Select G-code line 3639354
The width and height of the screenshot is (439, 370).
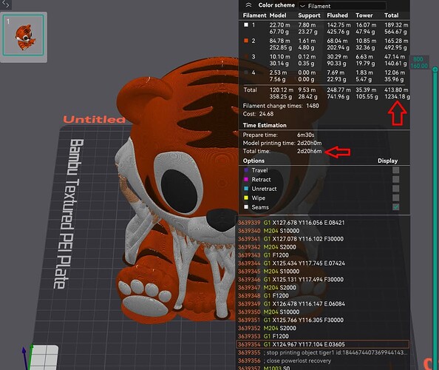pyautogui.click(x=323, y=344)
